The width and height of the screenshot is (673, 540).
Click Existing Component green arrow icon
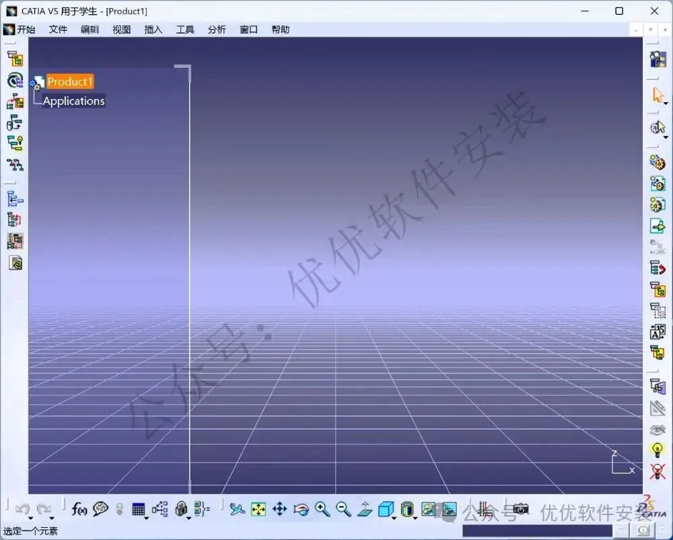pos(657,225)
